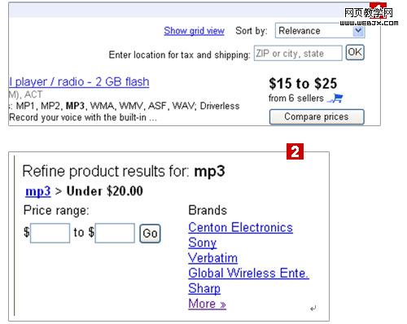Expand the More » brands link
The image size is (407, 324).
[x=208, y=304]
